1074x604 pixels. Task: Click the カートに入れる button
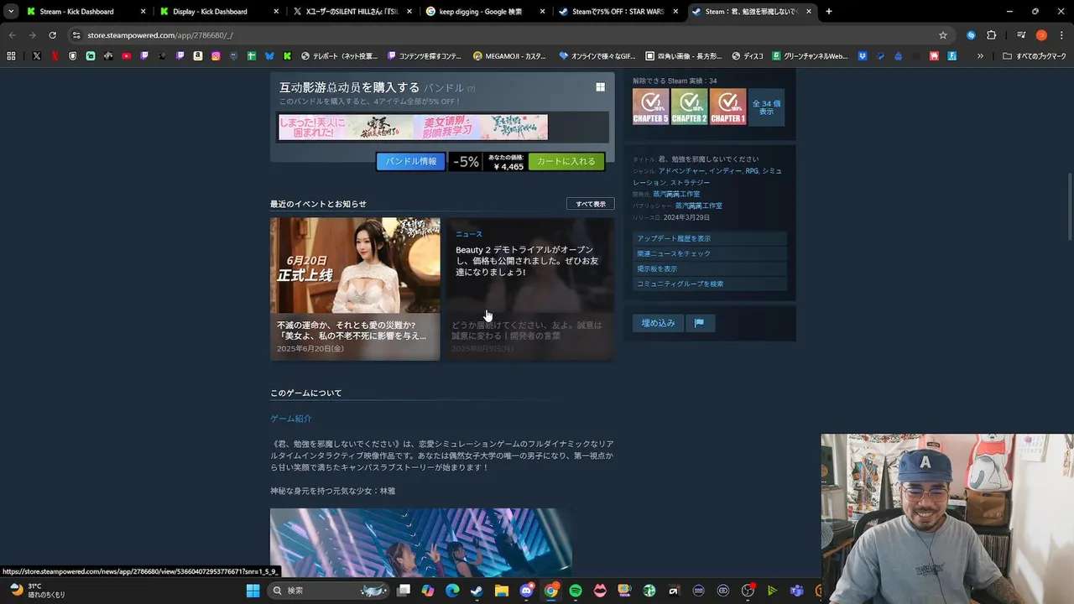click(566, 162)
